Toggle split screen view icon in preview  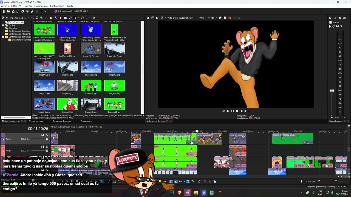(x=162, y=18)
